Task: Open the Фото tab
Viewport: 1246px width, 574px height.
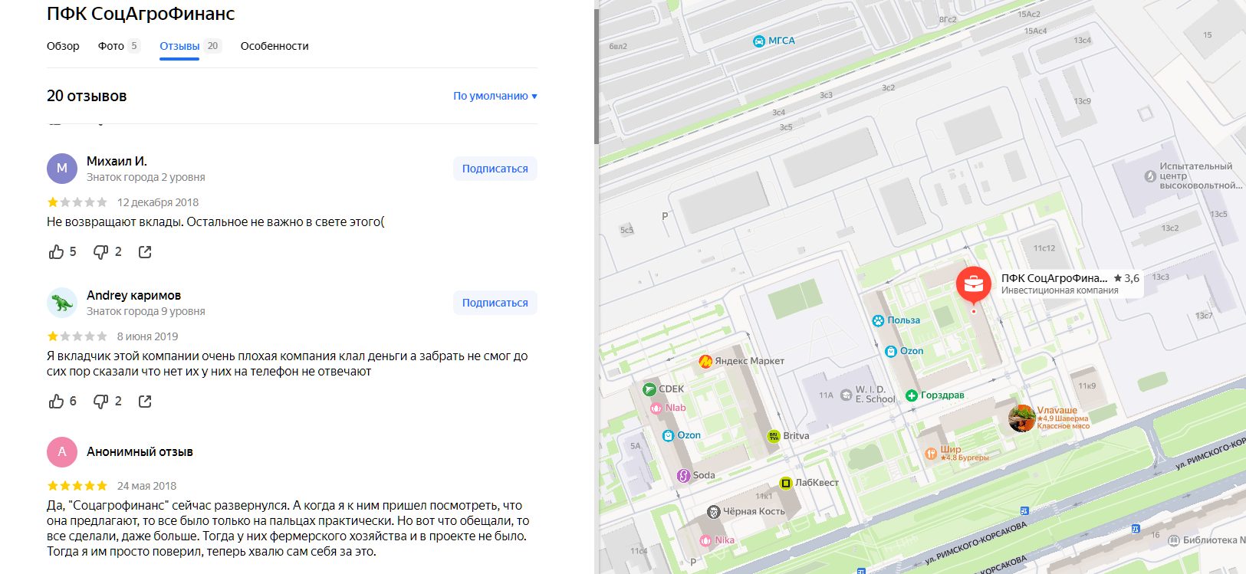Action: click(118, 46)
